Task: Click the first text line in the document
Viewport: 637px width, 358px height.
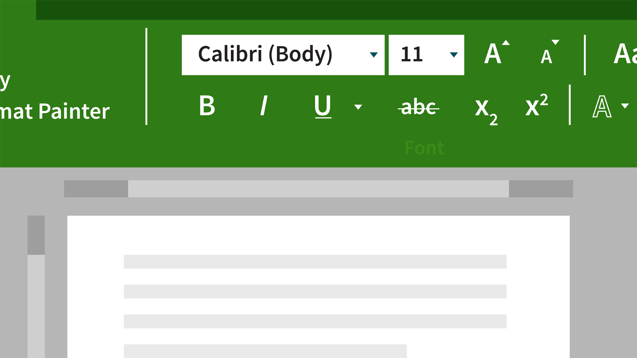Action: [315, 262]
